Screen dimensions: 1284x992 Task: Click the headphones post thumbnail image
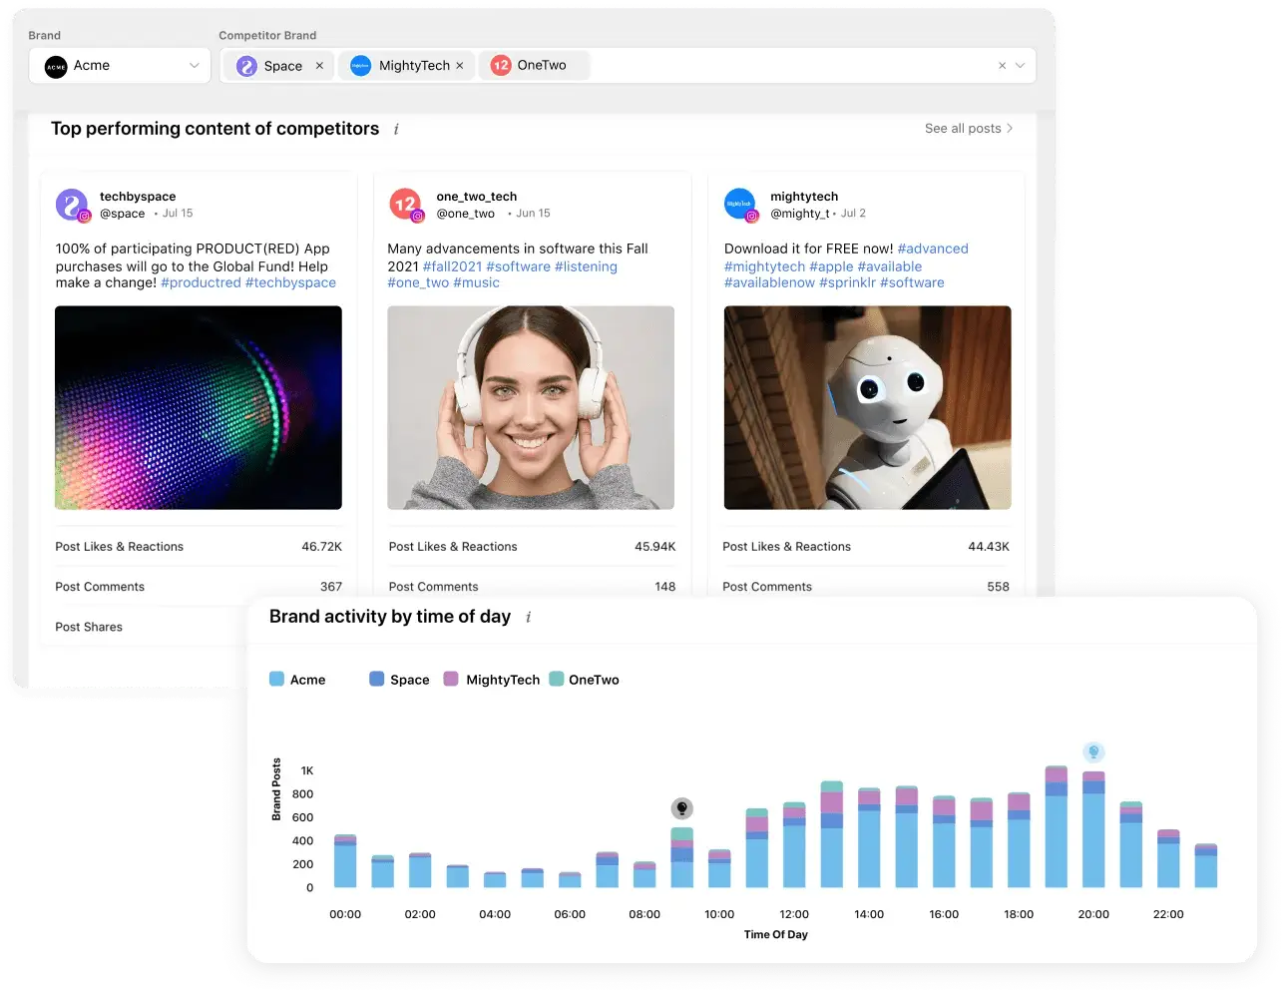[x=532, y=407]
